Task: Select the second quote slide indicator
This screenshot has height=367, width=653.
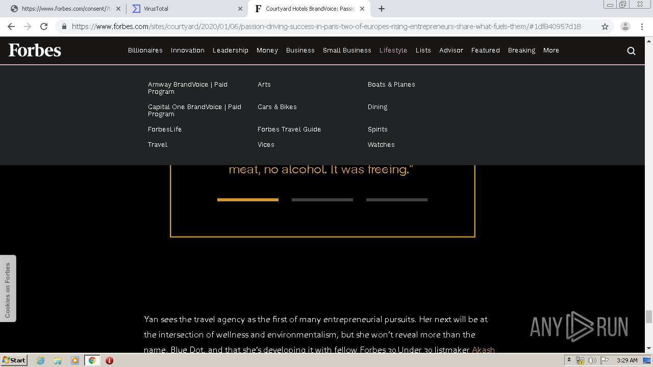Action: click(x=322, y=200)
